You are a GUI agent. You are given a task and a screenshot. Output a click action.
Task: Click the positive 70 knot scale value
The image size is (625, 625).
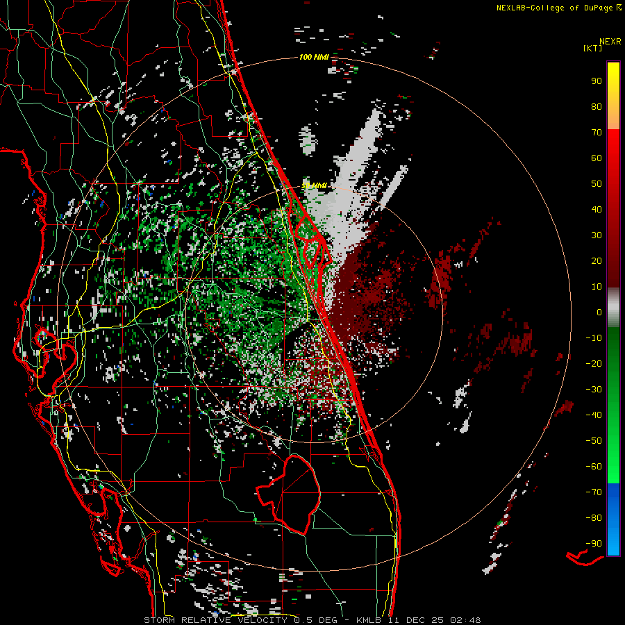[597, 133]
